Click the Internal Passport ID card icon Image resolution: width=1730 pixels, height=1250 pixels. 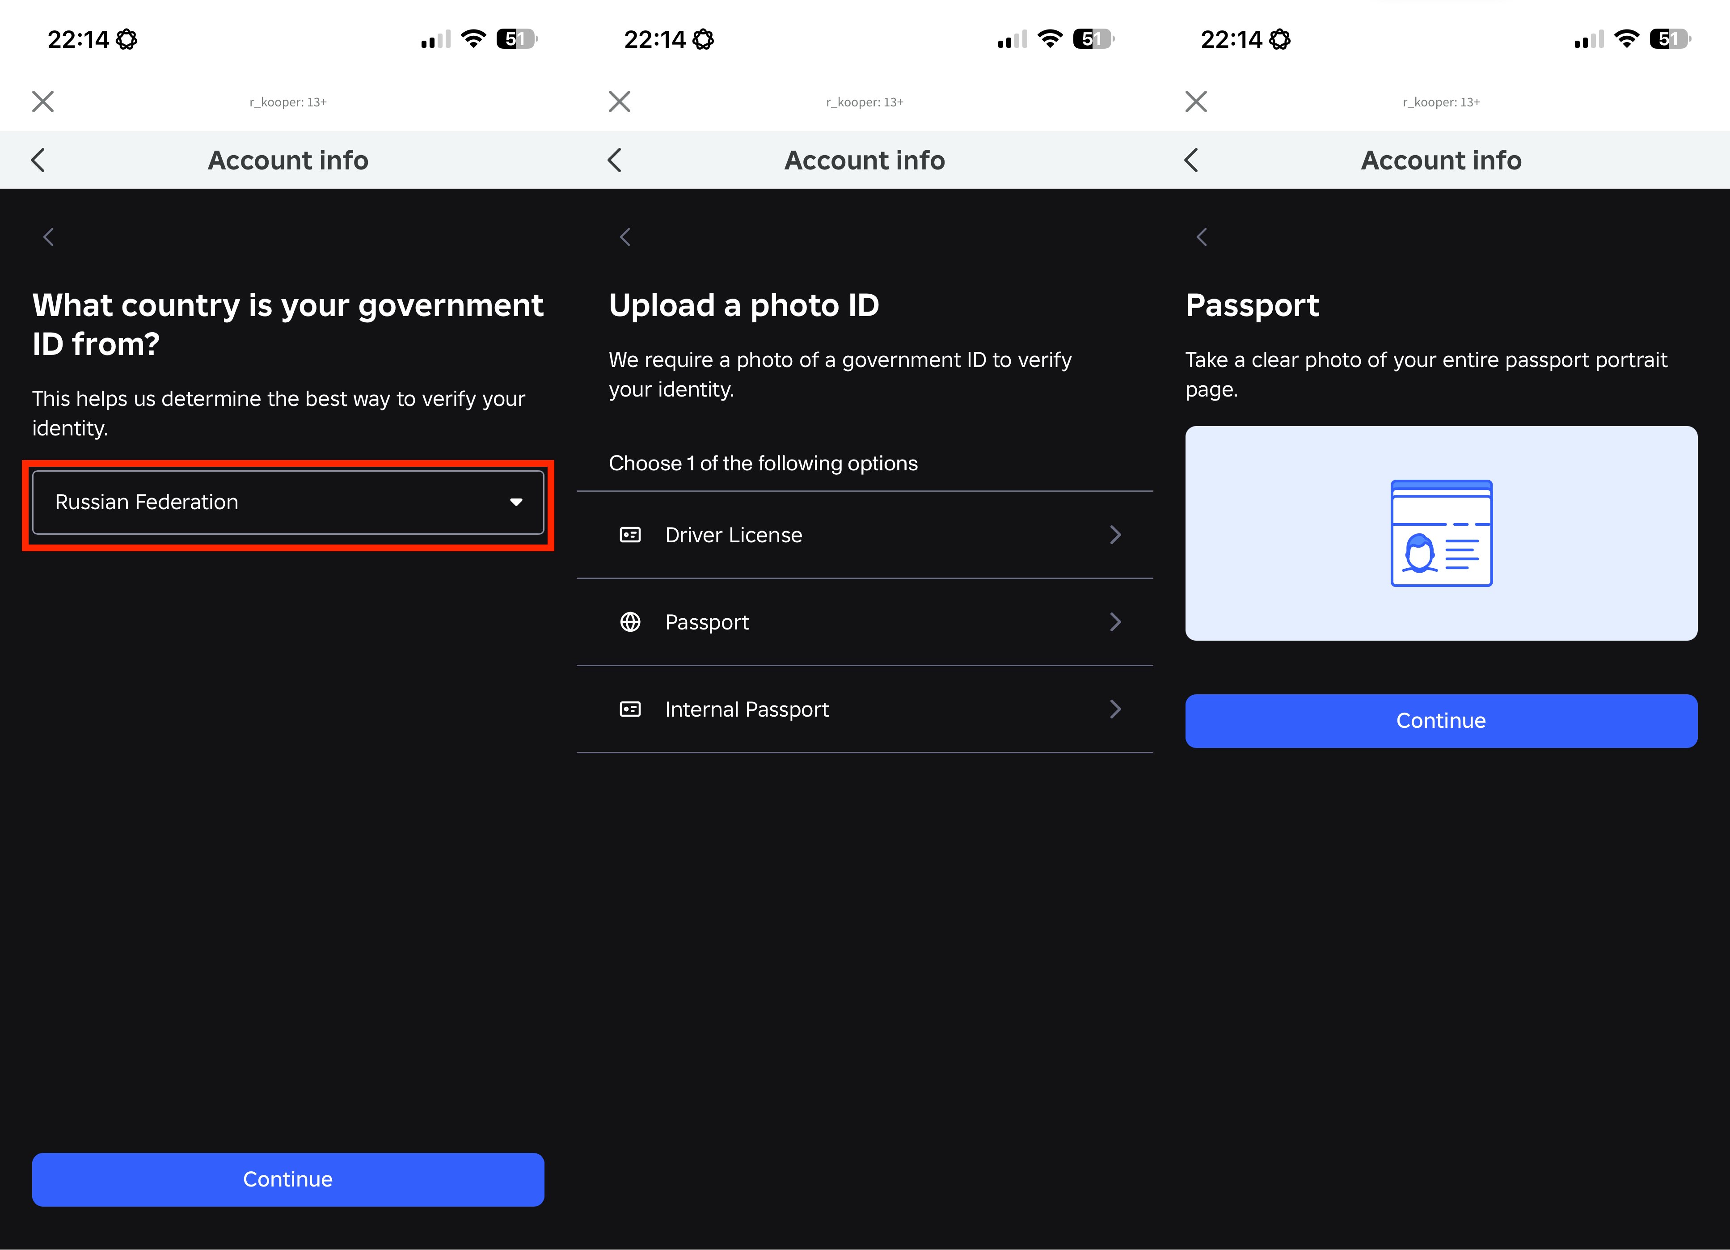630,709
